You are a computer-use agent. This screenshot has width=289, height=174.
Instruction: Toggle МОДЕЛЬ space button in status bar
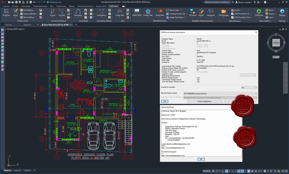coord(207,171)
